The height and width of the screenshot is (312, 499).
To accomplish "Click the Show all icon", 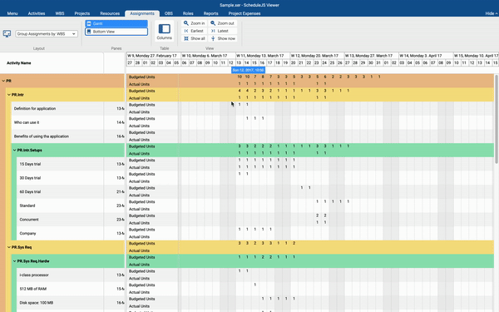I will [186, 38].
